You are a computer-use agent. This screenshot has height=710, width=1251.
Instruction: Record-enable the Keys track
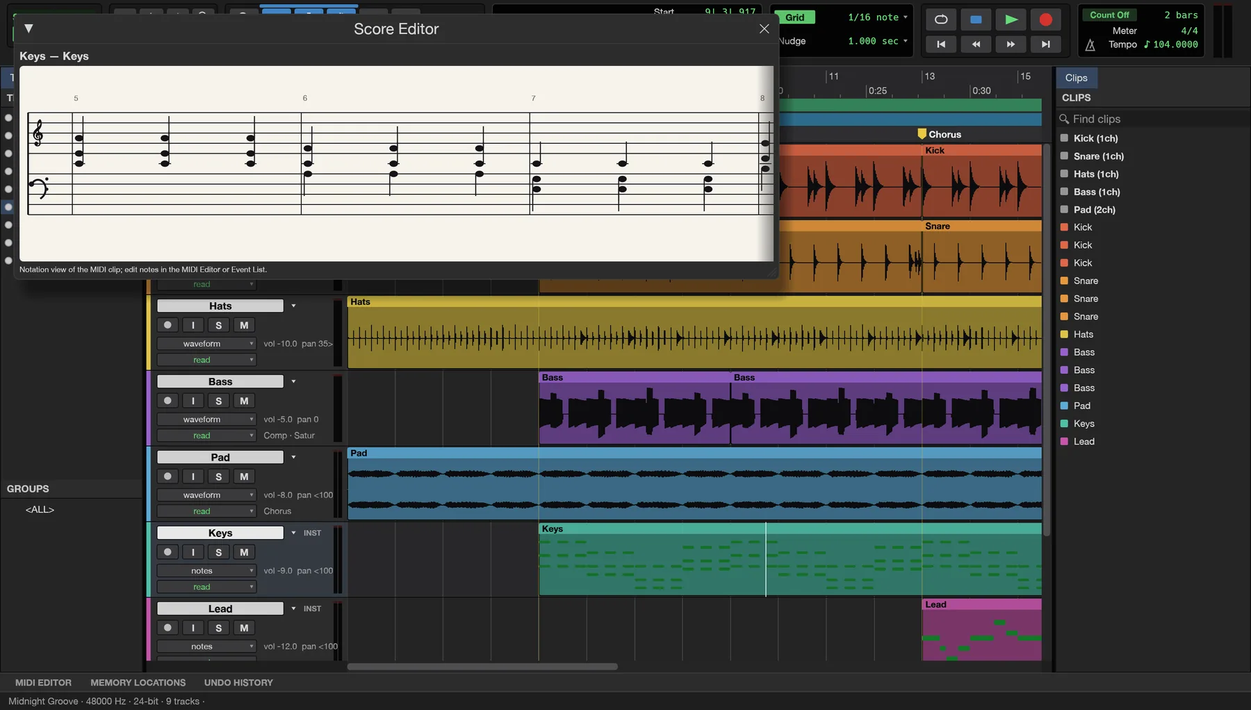point(167,552)
